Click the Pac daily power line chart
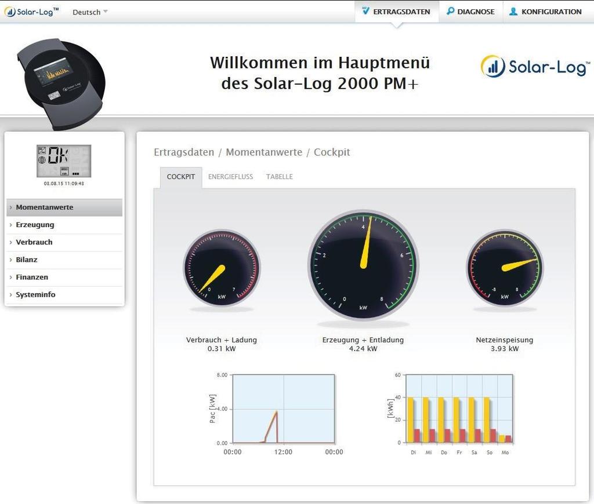This screenshot has width=594, height=504. point(284,409)
